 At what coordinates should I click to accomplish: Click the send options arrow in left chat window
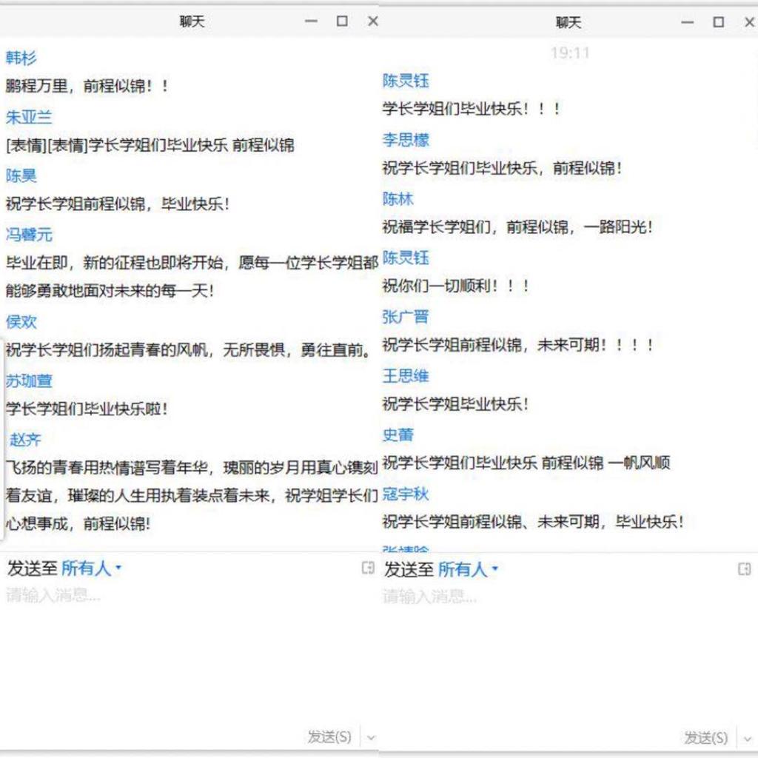371,737
